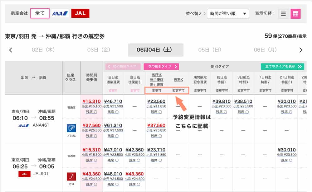This screenshot has width=312, height=192.
Task: Click the 59便(270商品)表示 result count
Action: tap(285, 36)
